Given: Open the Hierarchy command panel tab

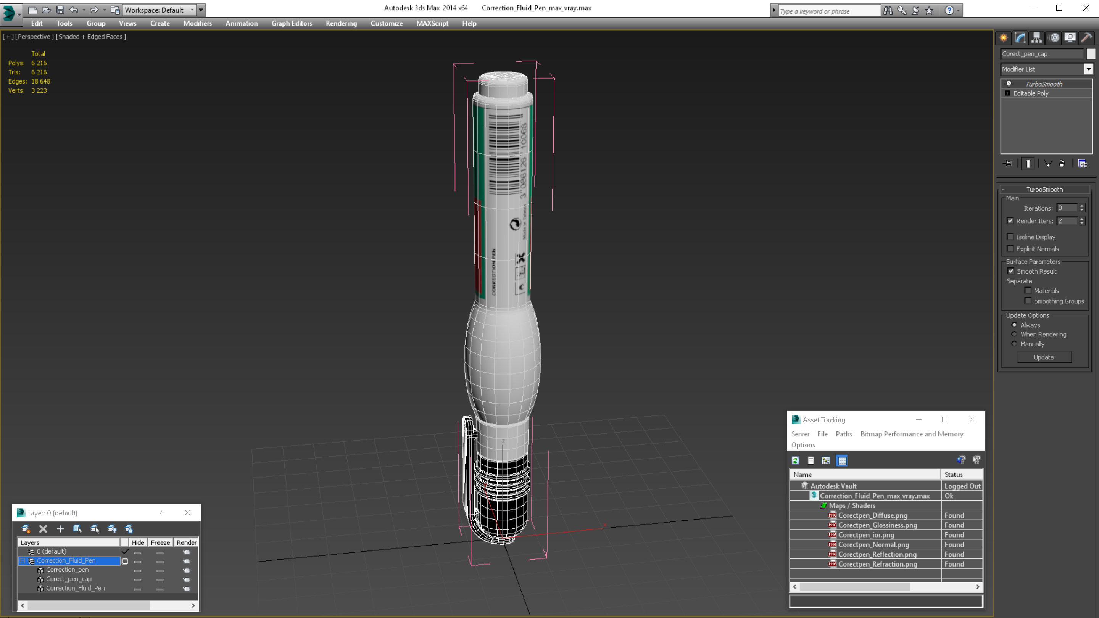Looking at the screenshot, I should [1037, 38].
